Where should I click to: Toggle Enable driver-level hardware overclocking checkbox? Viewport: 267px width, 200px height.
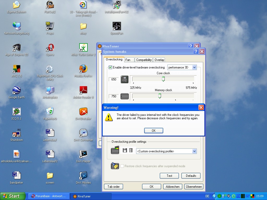tap(110, 67)
